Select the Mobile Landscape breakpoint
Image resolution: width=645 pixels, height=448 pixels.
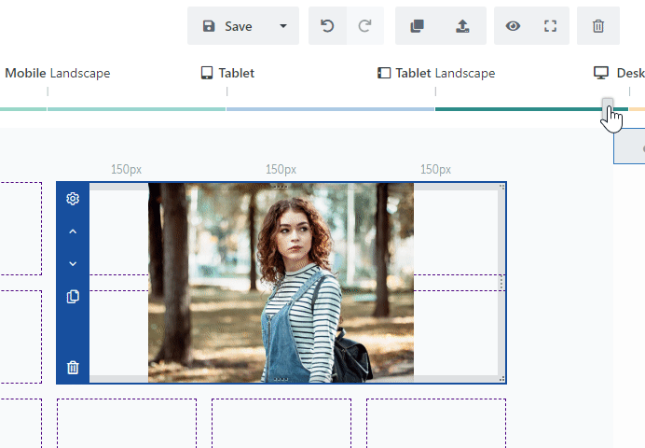point(56,73)
